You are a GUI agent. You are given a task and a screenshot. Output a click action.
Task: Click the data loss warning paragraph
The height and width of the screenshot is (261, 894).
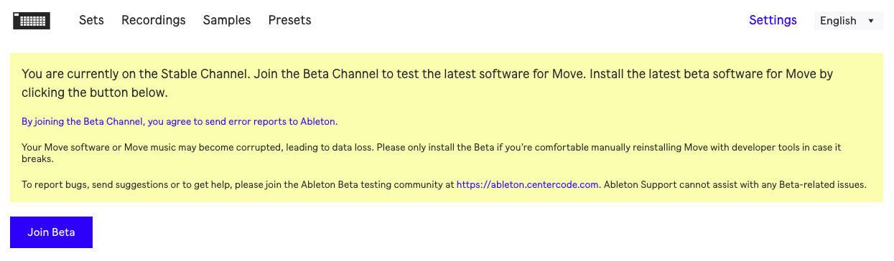[431, 153]
